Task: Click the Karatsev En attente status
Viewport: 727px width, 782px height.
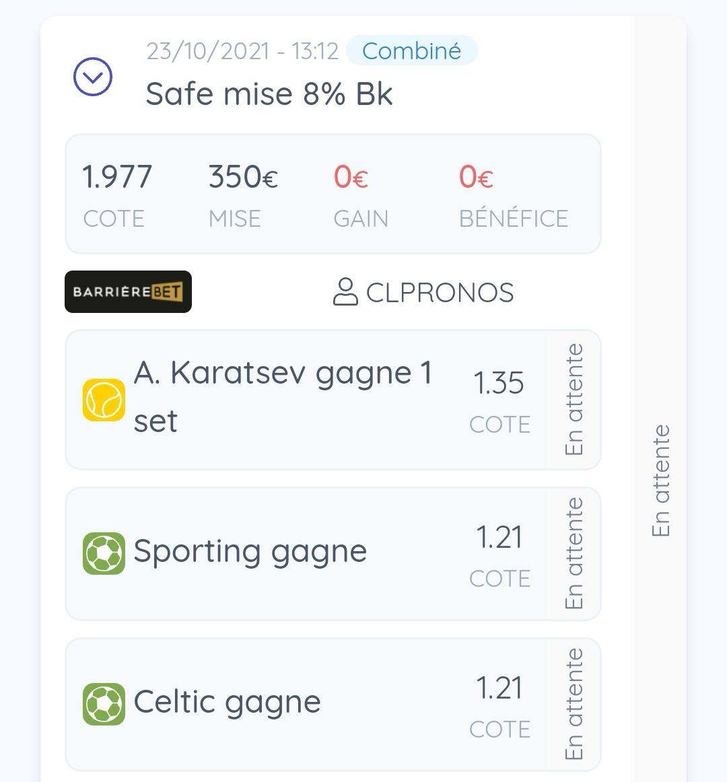Action: (x=574, y=400)
